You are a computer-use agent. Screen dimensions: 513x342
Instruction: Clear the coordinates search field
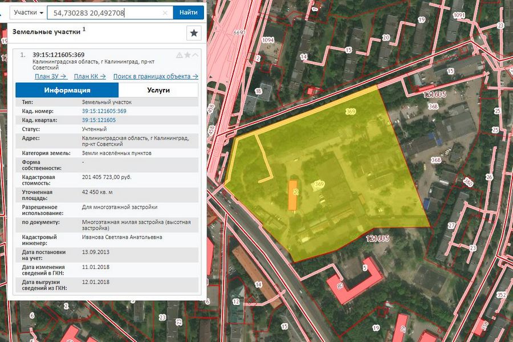(x=165, y=12)
